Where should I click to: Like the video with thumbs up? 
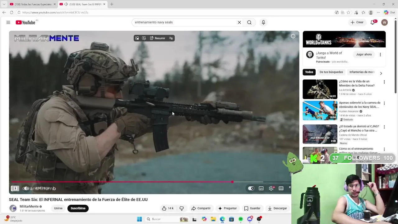[x=168, y=208]
